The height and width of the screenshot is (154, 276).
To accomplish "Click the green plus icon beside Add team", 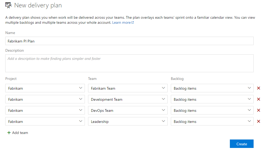I will (x=9, y=133).
